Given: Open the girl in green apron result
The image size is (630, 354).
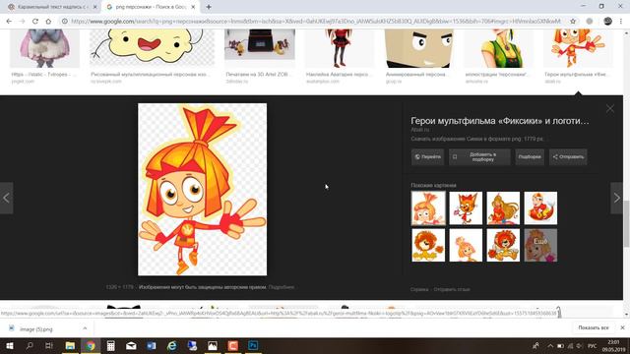Looking at the screenshot, I should [x=498, y=48].
